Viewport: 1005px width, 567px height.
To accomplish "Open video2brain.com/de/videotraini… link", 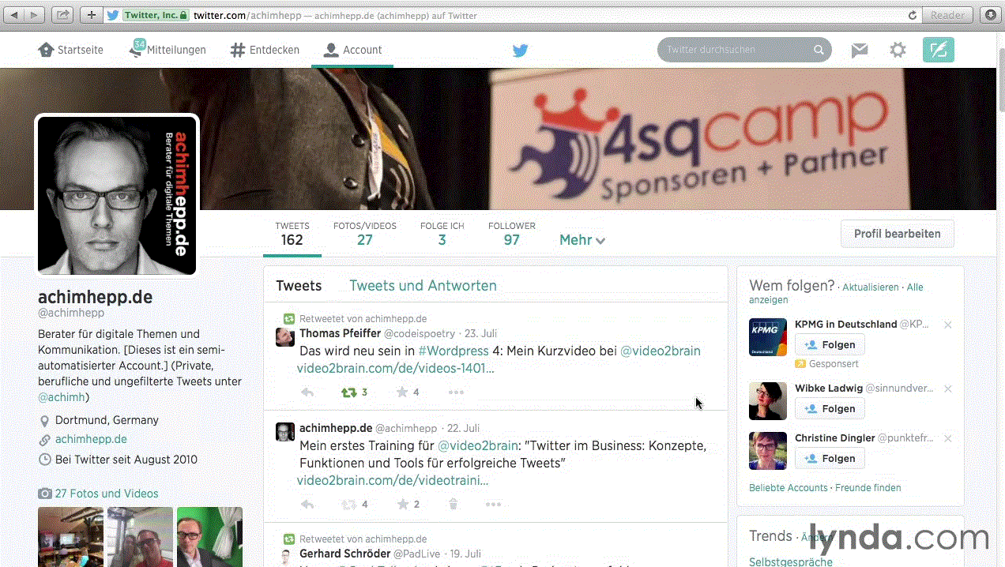I will coord(393,481).
